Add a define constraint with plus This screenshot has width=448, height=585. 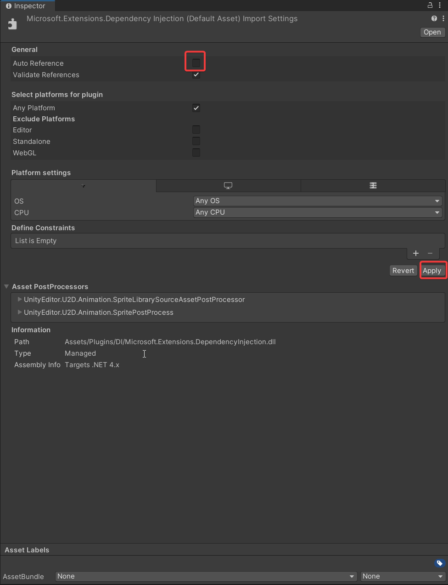point(416,253)
